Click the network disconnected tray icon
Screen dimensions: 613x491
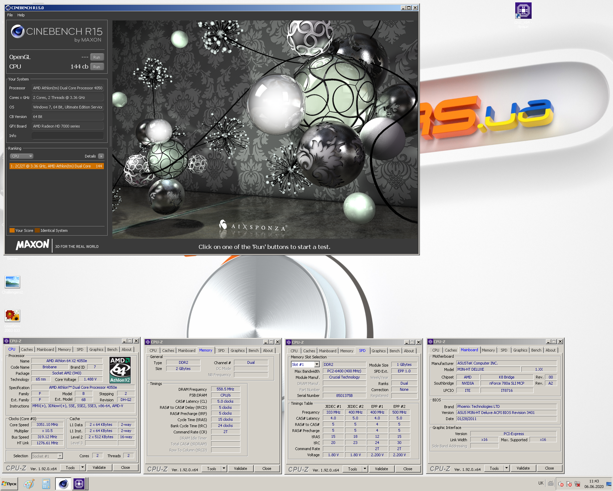click(x=577, y=484)
